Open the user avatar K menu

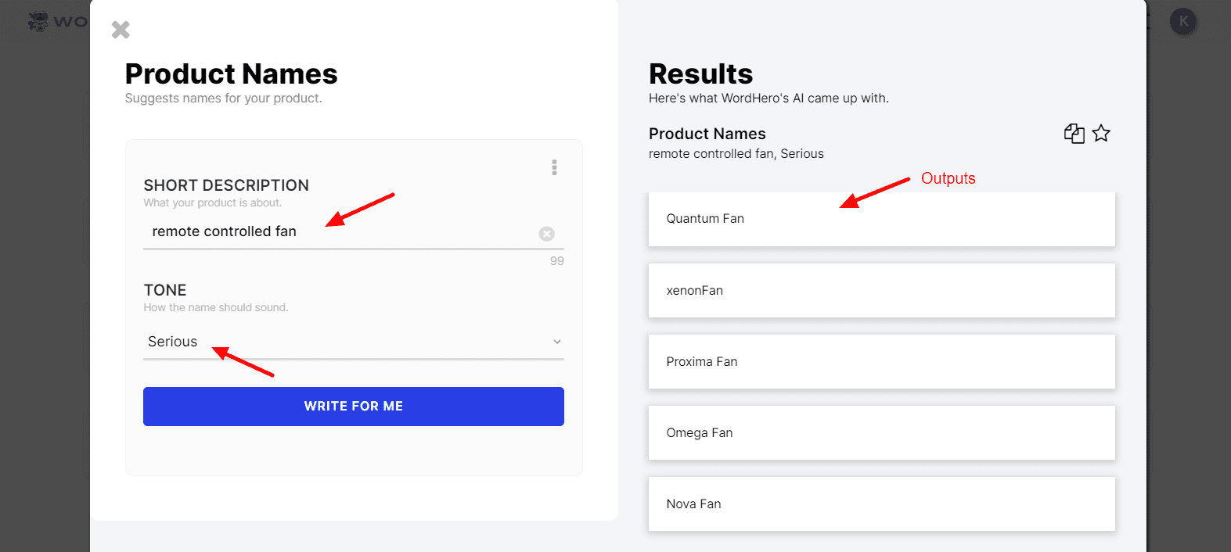(1183, 21)
